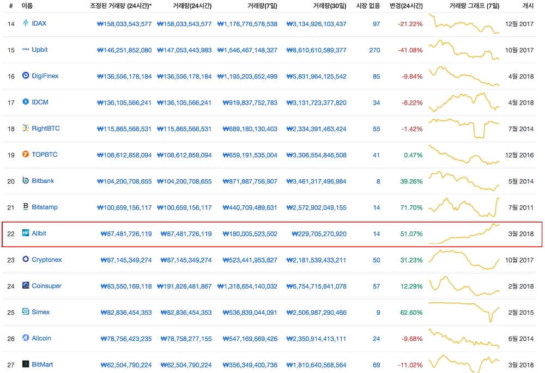Sort by the 이름 column header
545x373 pixels.
click(27, 5)
